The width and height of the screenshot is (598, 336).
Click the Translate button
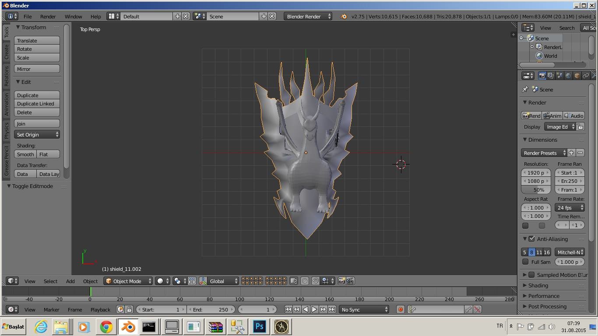pyautogui.click(x=37, y=40)
